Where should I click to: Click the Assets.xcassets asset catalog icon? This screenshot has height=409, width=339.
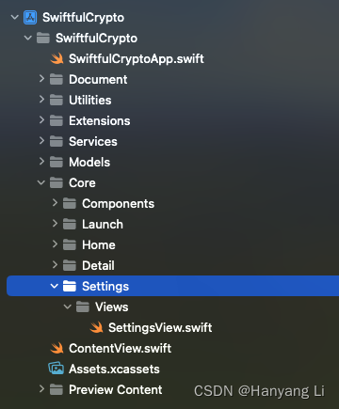point(56,369)
